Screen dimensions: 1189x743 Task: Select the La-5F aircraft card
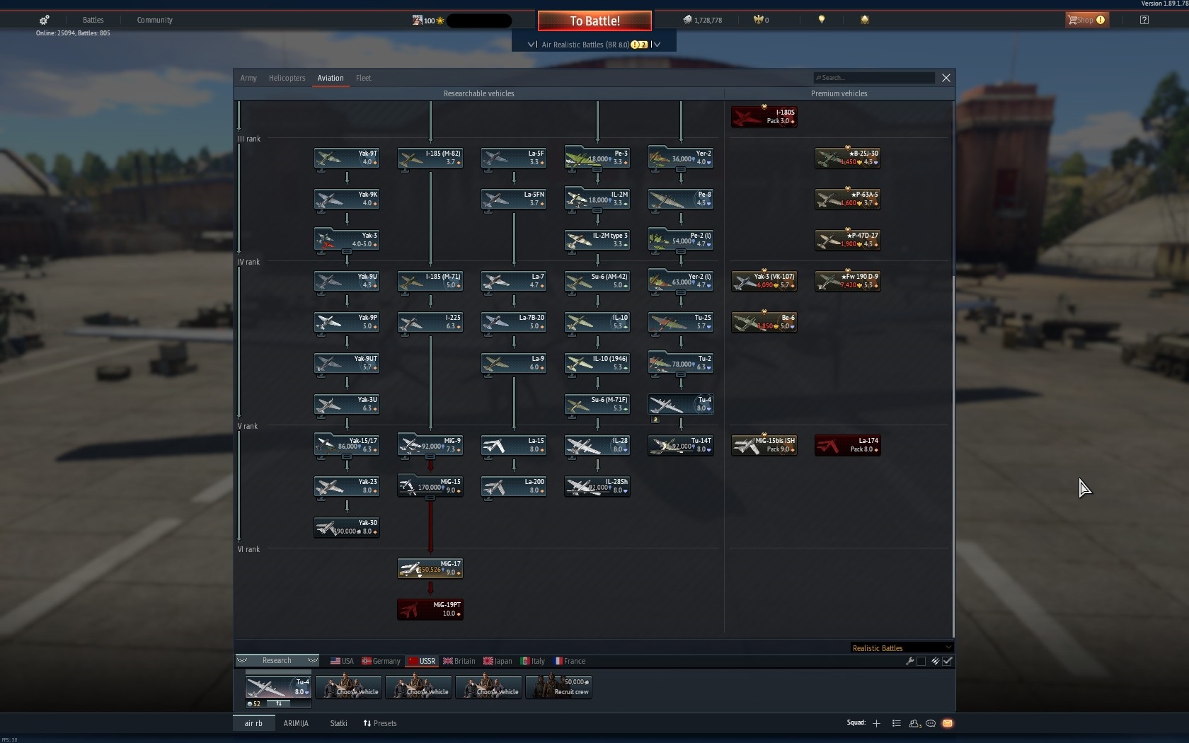pyautogui.click(x=514, y=158)
